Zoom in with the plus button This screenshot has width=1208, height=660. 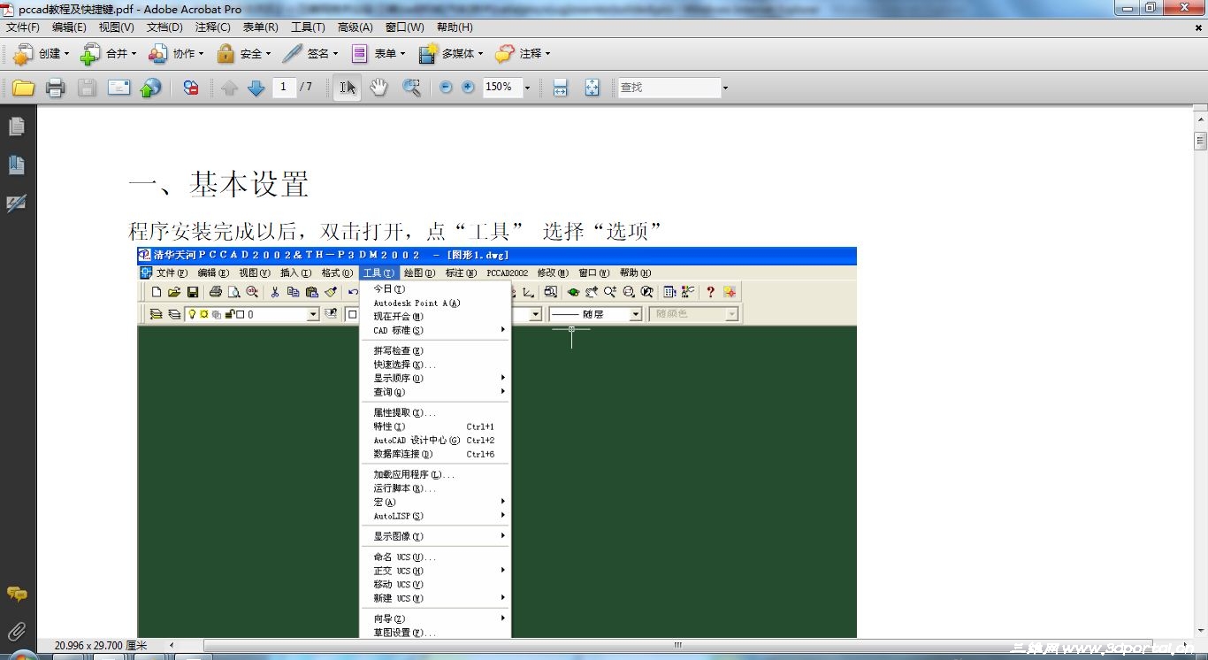(x=468, y=88)
